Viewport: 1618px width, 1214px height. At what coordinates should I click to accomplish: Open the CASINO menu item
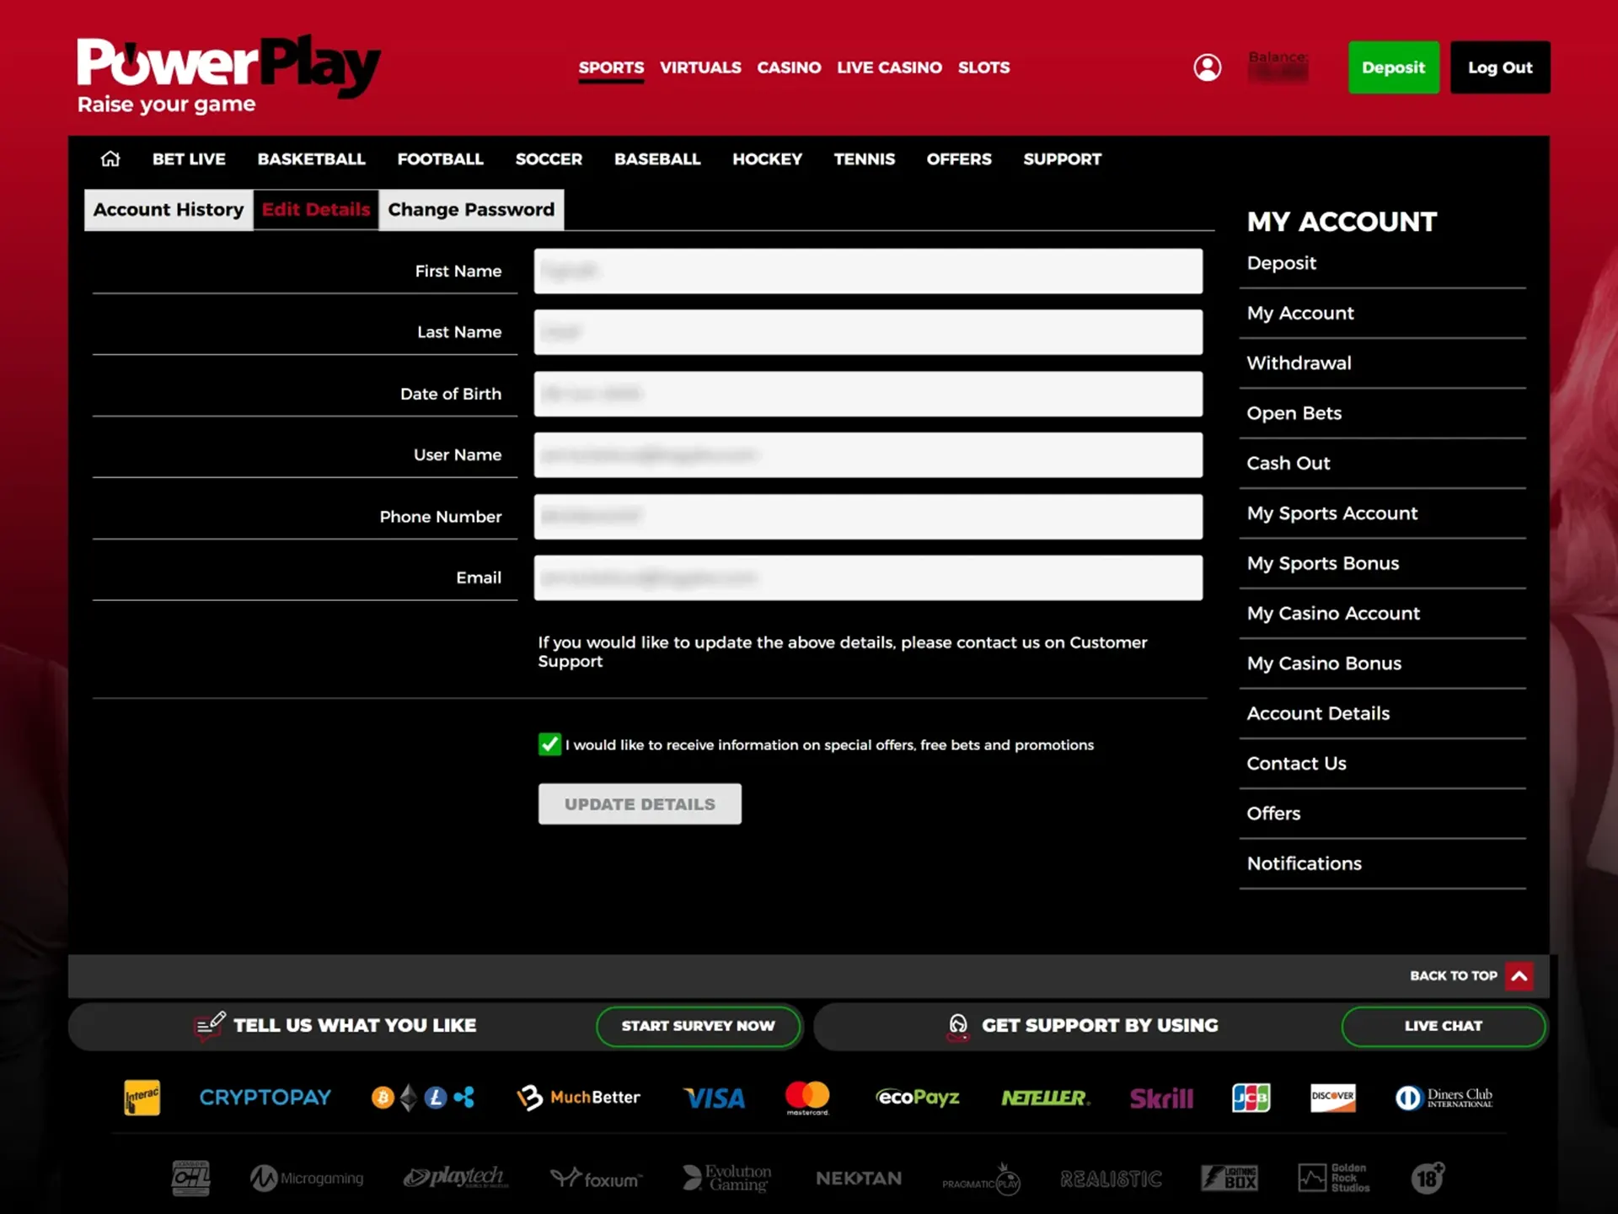(x=789, y=67)
